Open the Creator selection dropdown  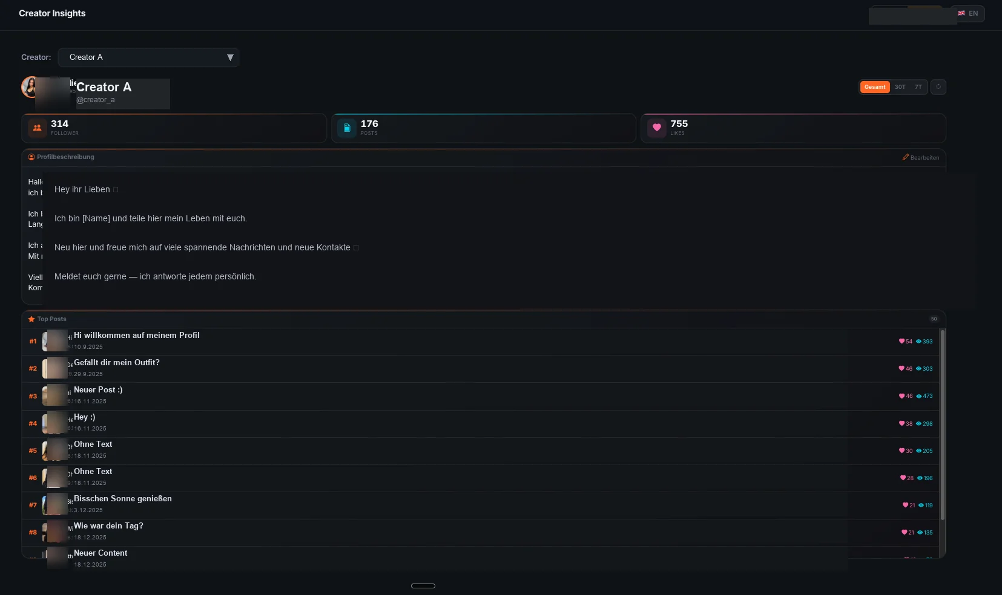click(148, 57)
